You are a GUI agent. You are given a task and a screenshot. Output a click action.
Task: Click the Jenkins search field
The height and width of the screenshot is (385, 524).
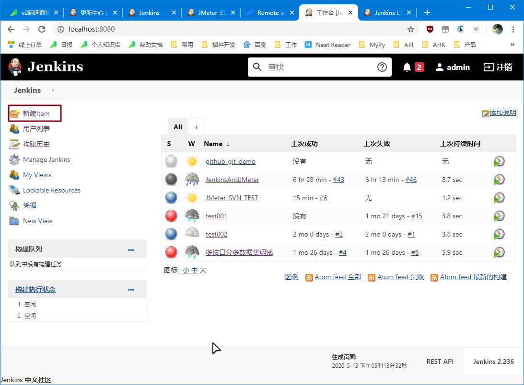pyautogui.click(x=319, y=67)
